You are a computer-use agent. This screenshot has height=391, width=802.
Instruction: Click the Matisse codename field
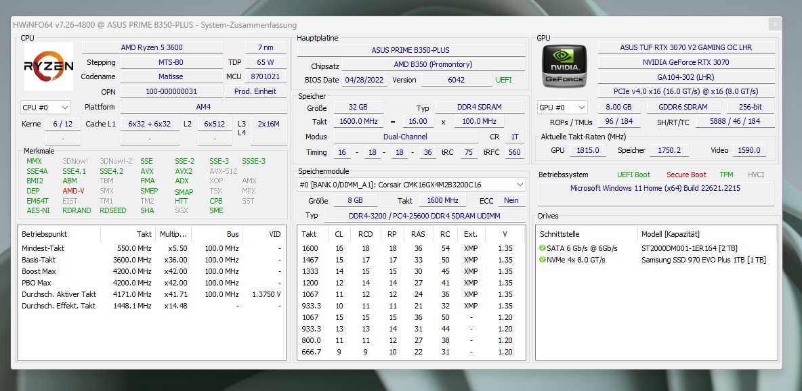pyautogui.click(x=171, y=76)
